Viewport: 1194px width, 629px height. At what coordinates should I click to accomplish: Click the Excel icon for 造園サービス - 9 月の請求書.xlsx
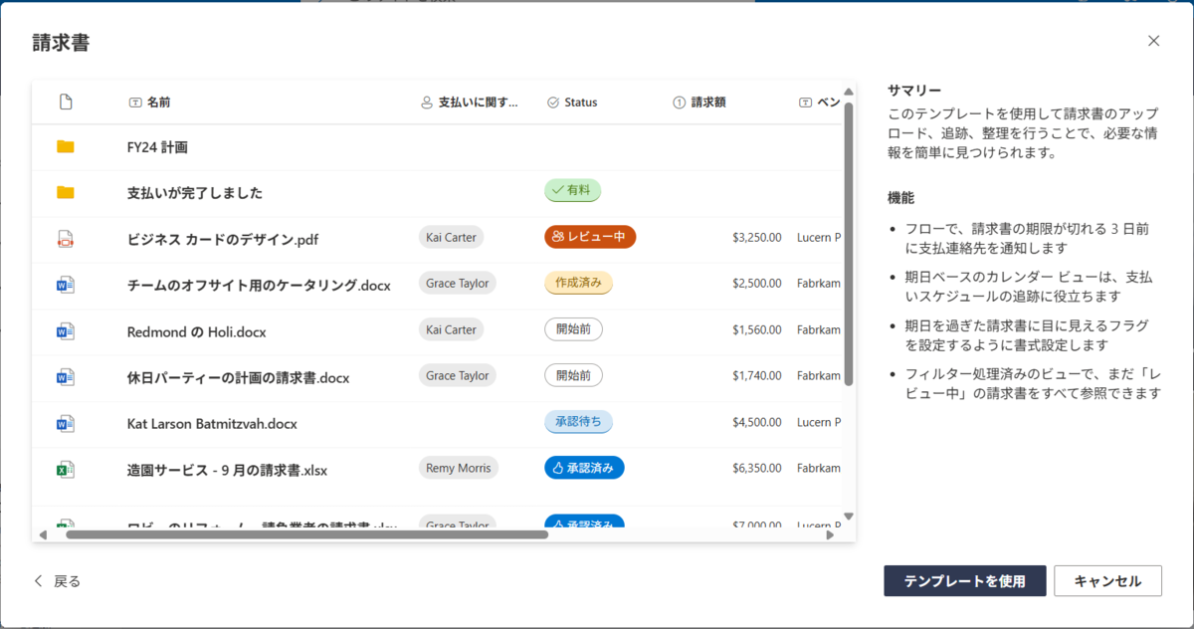point(66,469)
